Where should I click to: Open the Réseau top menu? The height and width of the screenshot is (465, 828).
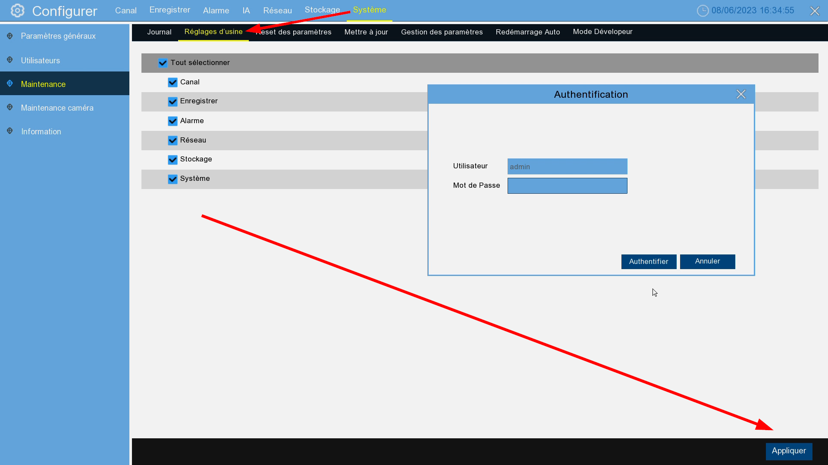[x=277, y=10]
